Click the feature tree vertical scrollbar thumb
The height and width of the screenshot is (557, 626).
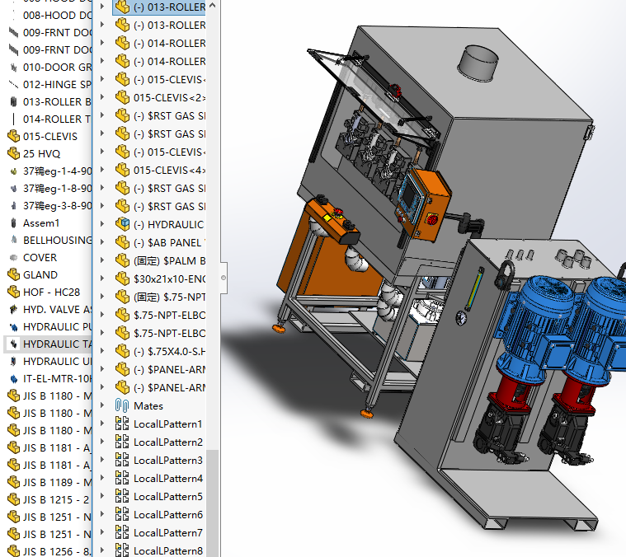[213, 503]
